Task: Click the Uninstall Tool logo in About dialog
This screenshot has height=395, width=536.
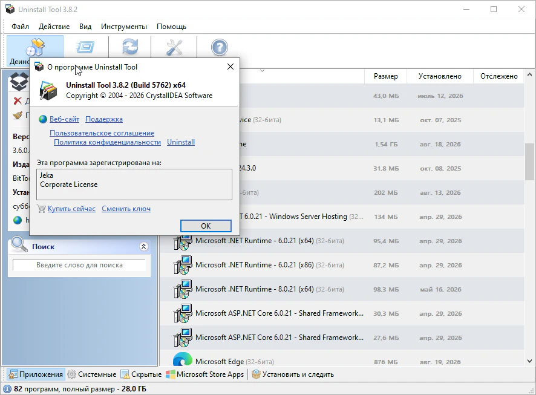Action: pyautogui.click(x=48, y=90)
